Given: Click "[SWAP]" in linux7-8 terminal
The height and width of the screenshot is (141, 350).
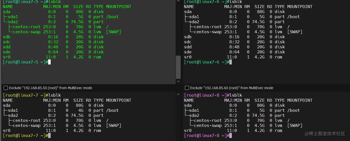Looking at the screenshot, I should point(295,125).
